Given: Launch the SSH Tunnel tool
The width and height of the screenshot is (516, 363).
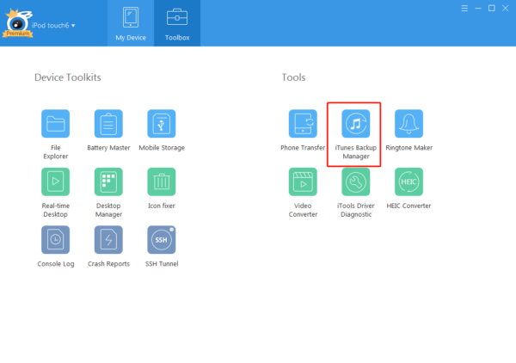Looking at the screenshot, I should (x=162, y=239).
